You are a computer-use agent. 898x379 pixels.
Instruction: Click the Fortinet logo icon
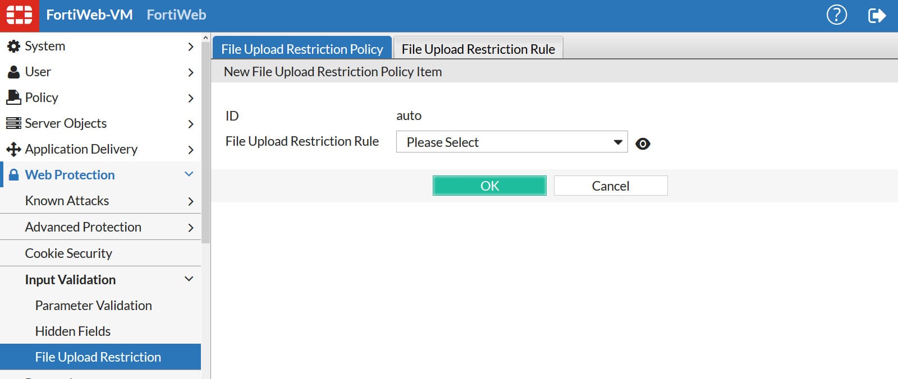pyautogui.click(x=19, y=15)
